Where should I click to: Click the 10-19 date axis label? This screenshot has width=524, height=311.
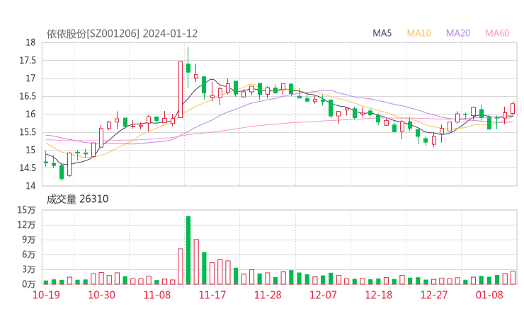[x=46, y=295]
